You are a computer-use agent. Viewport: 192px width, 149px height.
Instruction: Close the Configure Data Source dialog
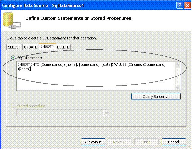pos(187,5)
